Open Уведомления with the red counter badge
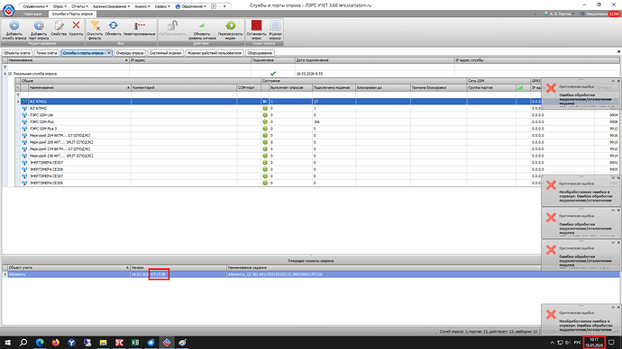This screenshot has width=622, height=349. point(599,13)
